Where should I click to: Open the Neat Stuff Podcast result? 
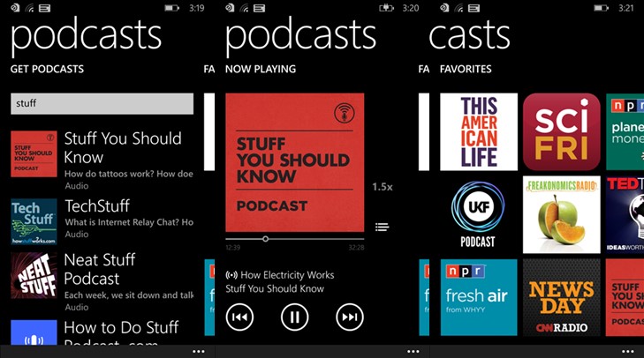click(102, 281)
